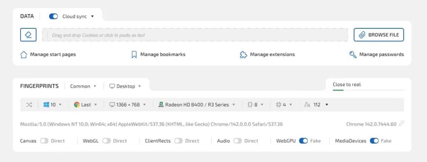Toggle the Audio Direct switch
The width and height of the screenshot is (427, 162).
coord(237,141)
